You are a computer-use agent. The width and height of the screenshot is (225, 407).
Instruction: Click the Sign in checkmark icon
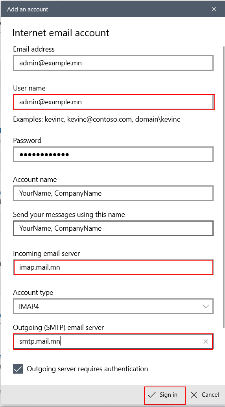coord(151,395)
